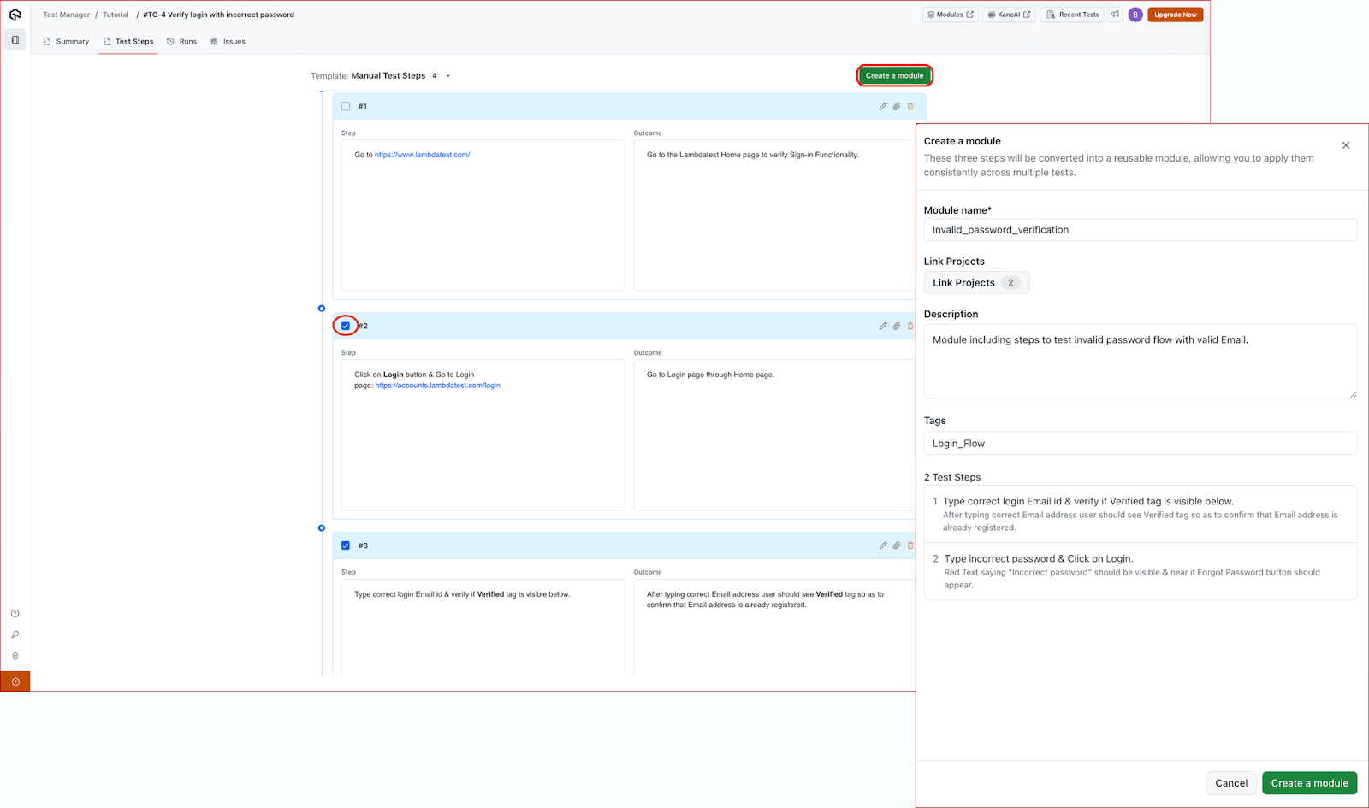
Task: Open attachments for step #2 via paperclip icon
Action: (x=896, y=326)
